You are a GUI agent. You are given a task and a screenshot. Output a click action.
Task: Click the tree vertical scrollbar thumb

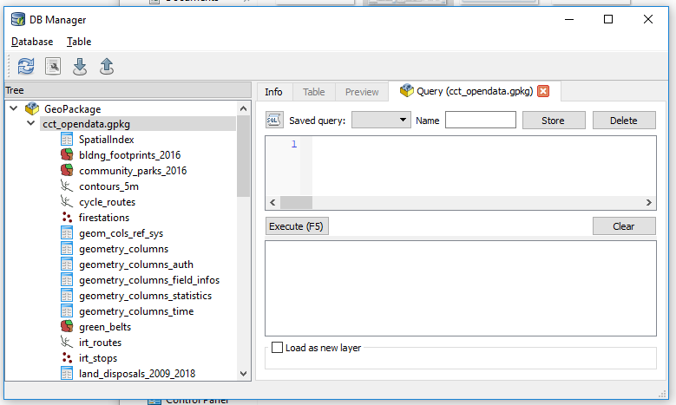click(243, 156)
